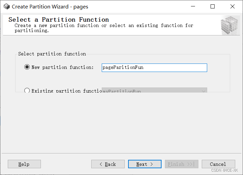
Task: Go to previous step with Back button
Action: tap(108, 164)
